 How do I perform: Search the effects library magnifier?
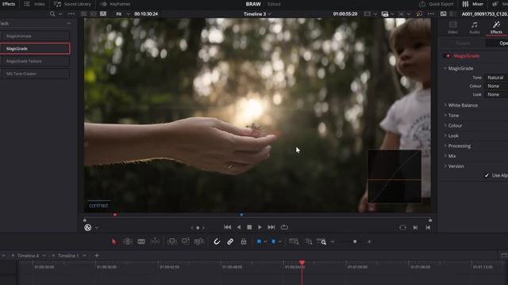52,14
